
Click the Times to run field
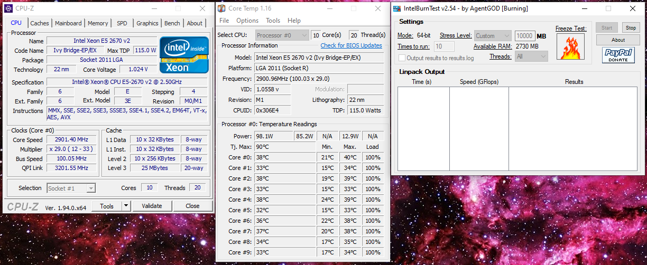pyautogui.click(x=445, y=46)
